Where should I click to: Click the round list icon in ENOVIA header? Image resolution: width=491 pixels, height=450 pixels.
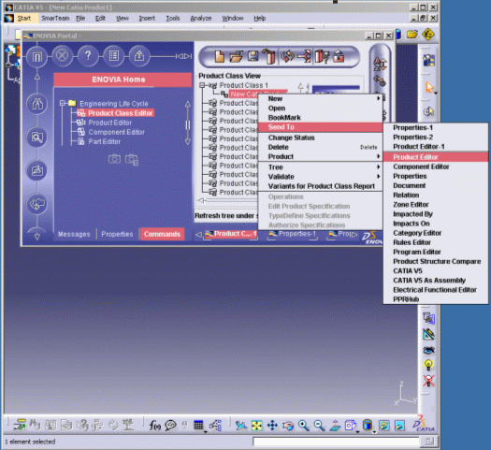click(113, 56)
